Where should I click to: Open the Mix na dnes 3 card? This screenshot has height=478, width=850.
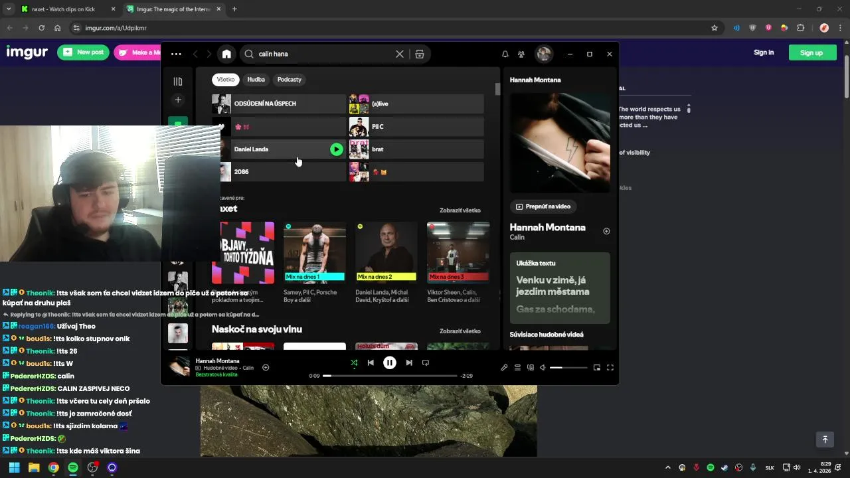(458, 263)
